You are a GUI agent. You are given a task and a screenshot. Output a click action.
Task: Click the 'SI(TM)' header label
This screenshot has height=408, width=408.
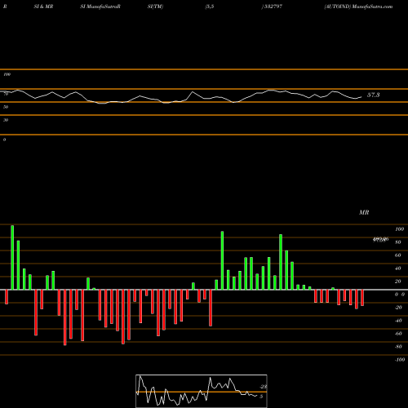[x=155, y=7]
